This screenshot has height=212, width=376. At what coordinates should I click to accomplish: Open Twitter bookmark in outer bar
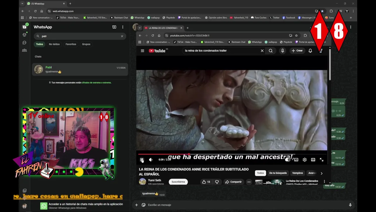pyautogui.click(x=274, y=18)
